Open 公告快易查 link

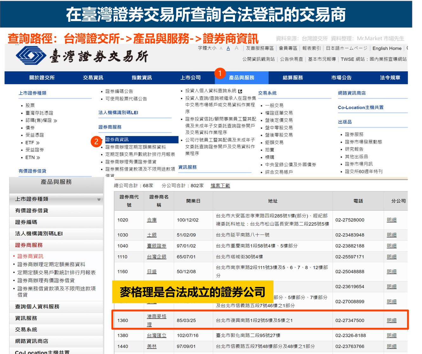tap(291, 59)
